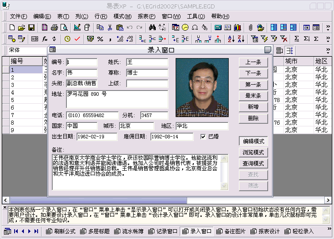Viewport: 334px width, 239px height.
Task: Open print preview magnifier icon
Action: coord(64,27)
